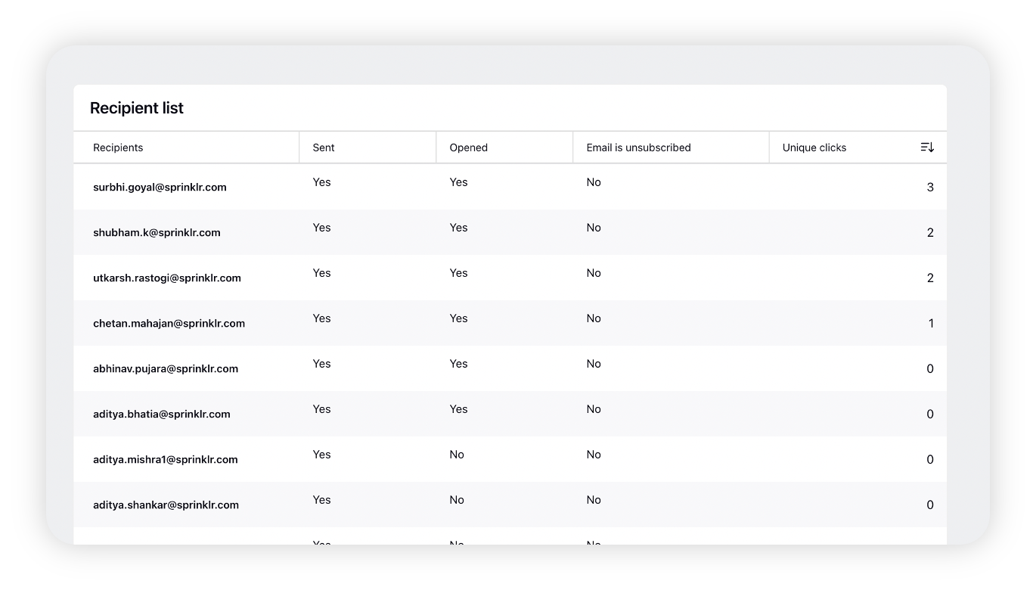This screenshot has height=590, width=1036.
Task: Click unique clicks value 0 for aditya.shankar
Action: click(x=930, y=505)
